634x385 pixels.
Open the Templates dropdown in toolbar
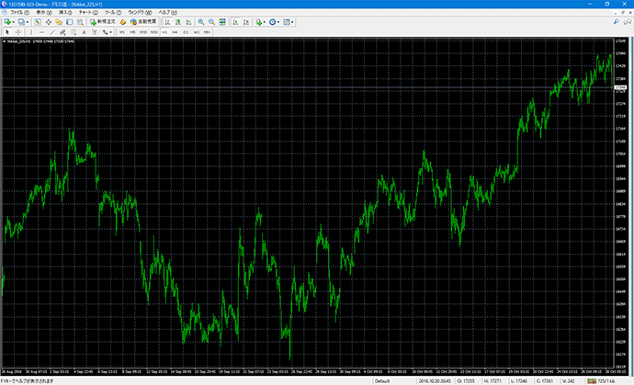click(x=290, y=20)
